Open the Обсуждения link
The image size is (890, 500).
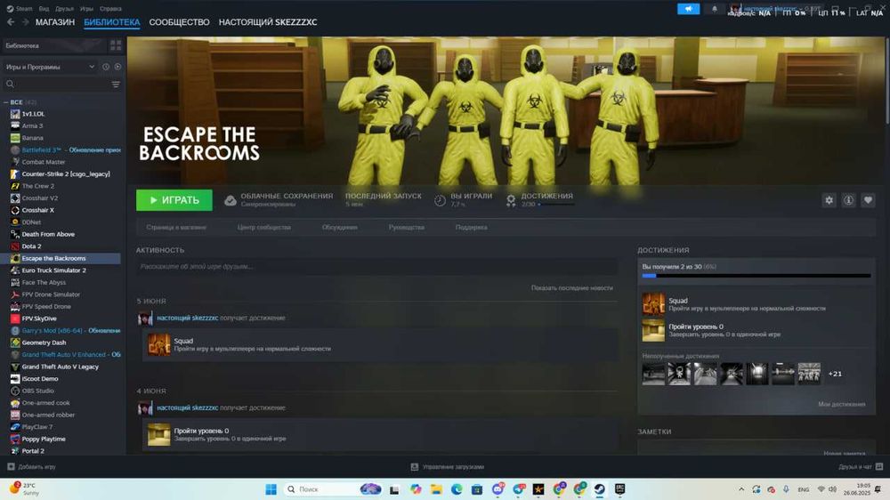339,227
